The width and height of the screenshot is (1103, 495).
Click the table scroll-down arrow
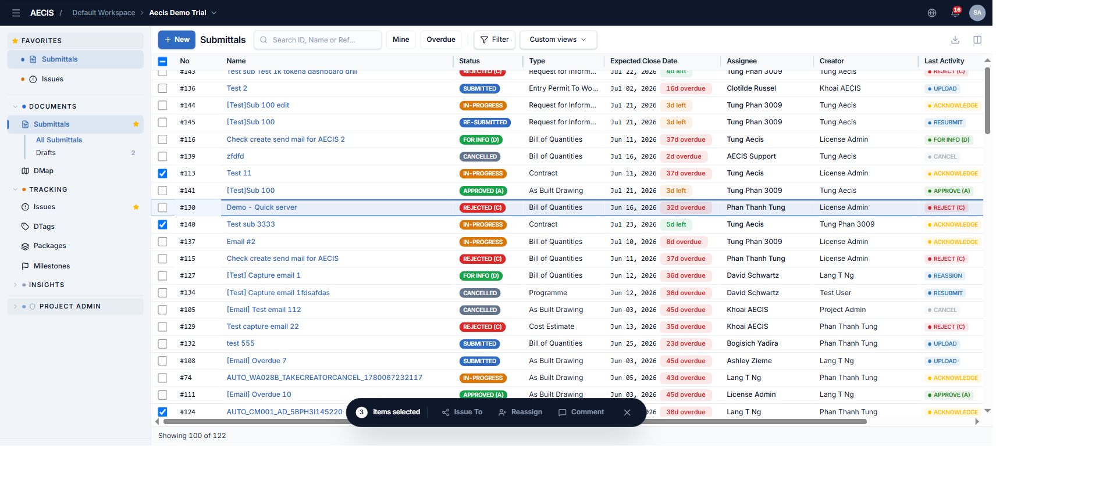click(987, 411)
